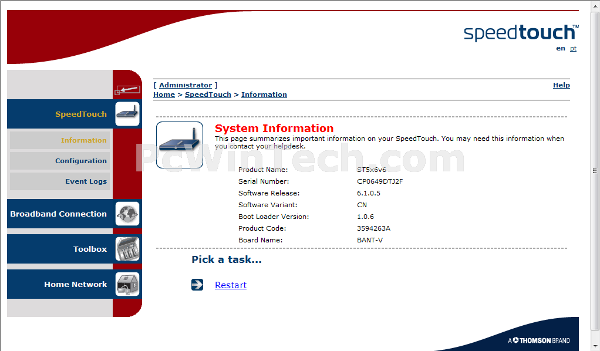Select Information in the sidebar submenu
Image resolution: width=600 pixels, height=351 pixels.
pyautogui.click(x=60, y=140)
